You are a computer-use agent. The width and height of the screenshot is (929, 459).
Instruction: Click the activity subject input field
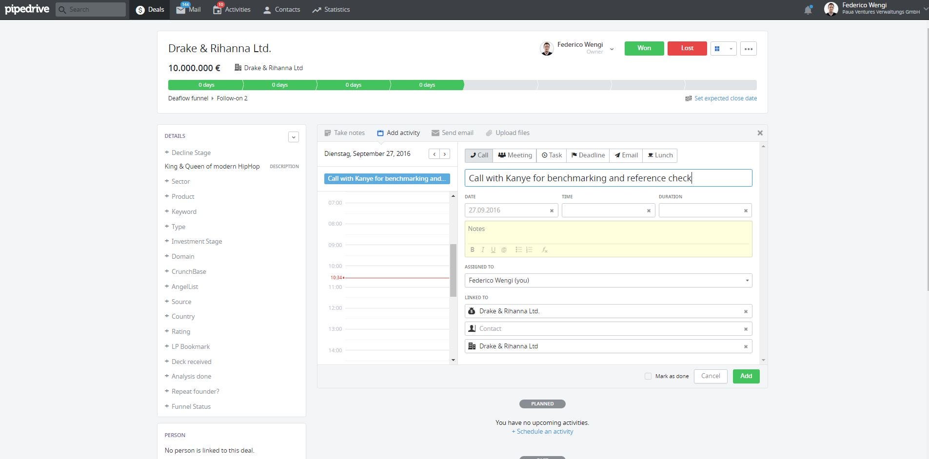608,178
